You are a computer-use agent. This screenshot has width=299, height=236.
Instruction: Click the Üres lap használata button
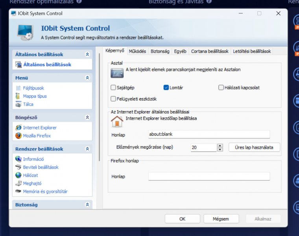click(254, 147)
